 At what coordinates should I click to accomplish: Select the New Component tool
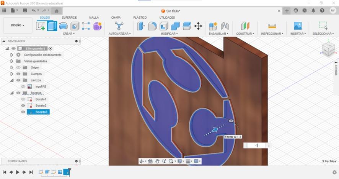tap(213, 26)
